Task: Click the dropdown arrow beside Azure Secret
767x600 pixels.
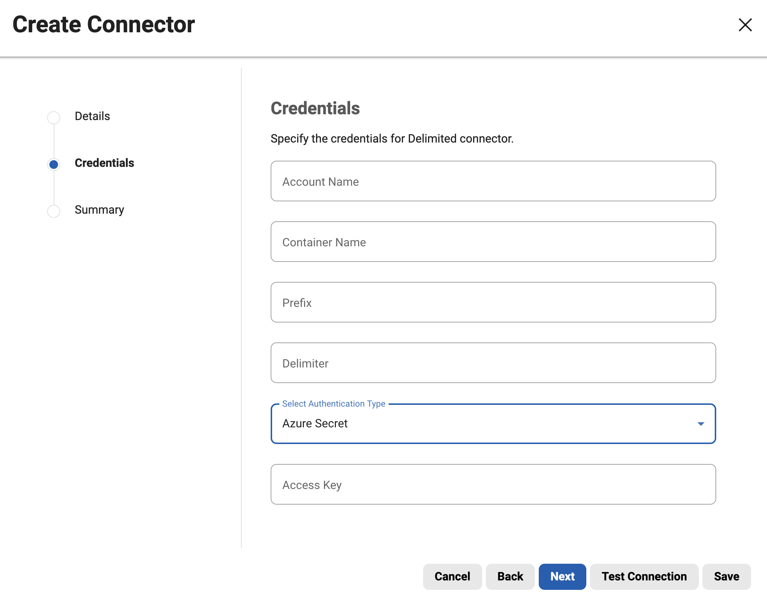Action: [701, 423]
